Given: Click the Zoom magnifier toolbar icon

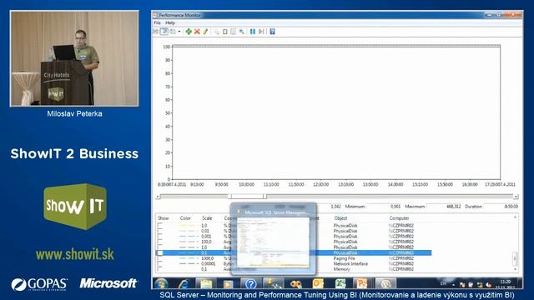Looking at the screenshot, I should coord(241,32).
